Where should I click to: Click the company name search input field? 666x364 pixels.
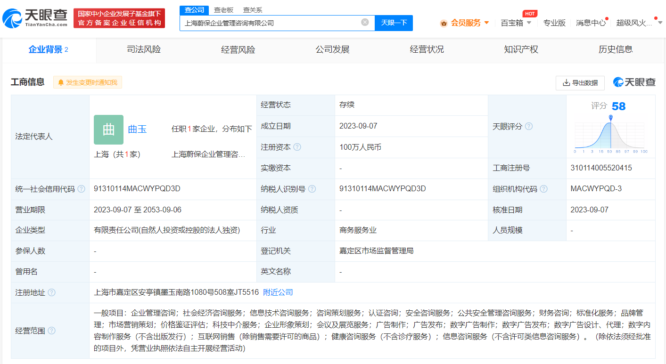[x=269, y=23]
